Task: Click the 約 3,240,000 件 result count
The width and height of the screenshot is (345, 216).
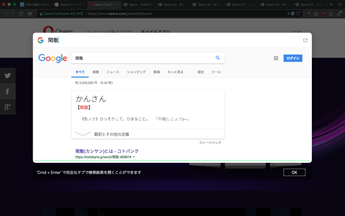Action: coord(86,83)
